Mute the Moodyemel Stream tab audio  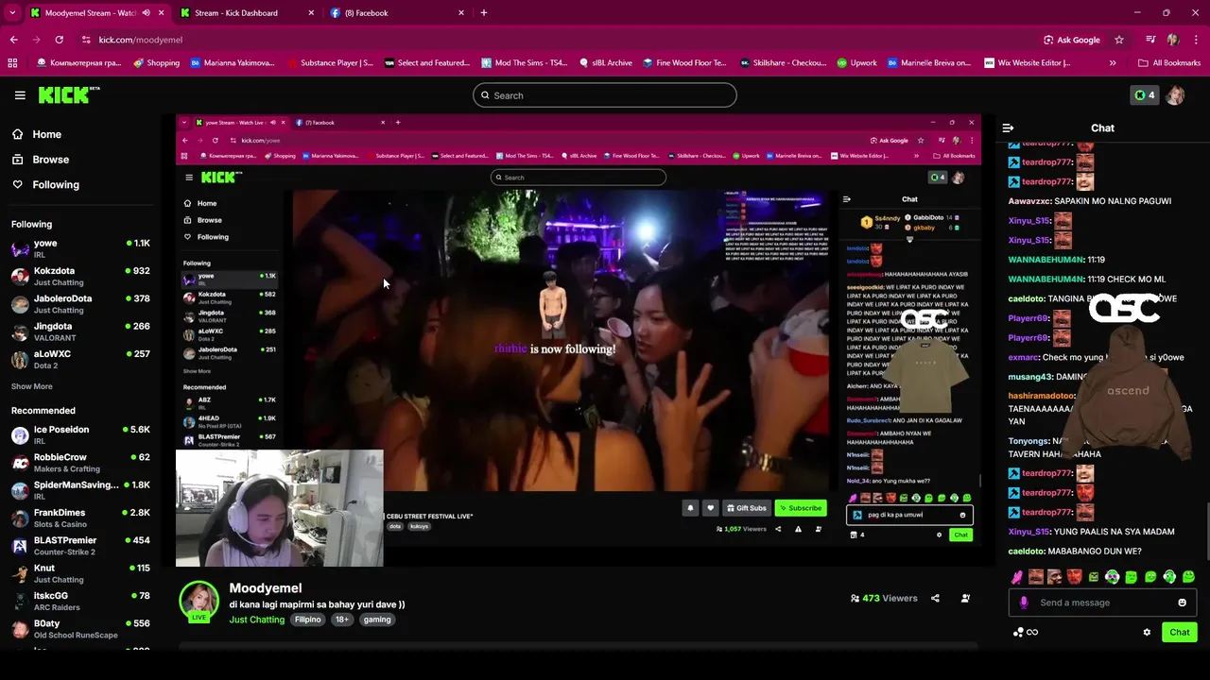(x=146, y=13)
